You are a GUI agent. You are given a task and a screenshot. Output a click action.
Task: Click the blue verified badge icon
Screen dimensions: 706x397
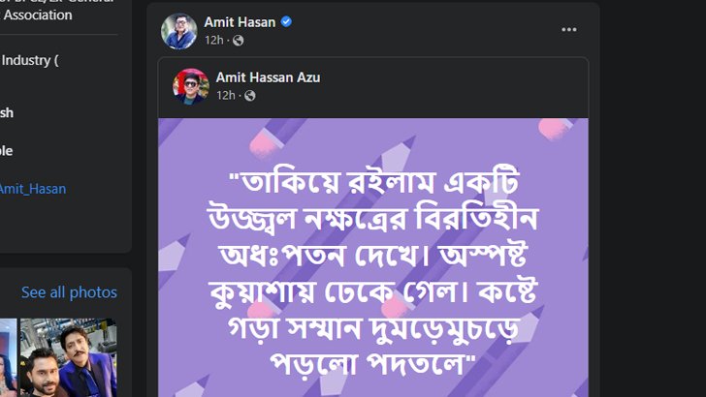286,21
